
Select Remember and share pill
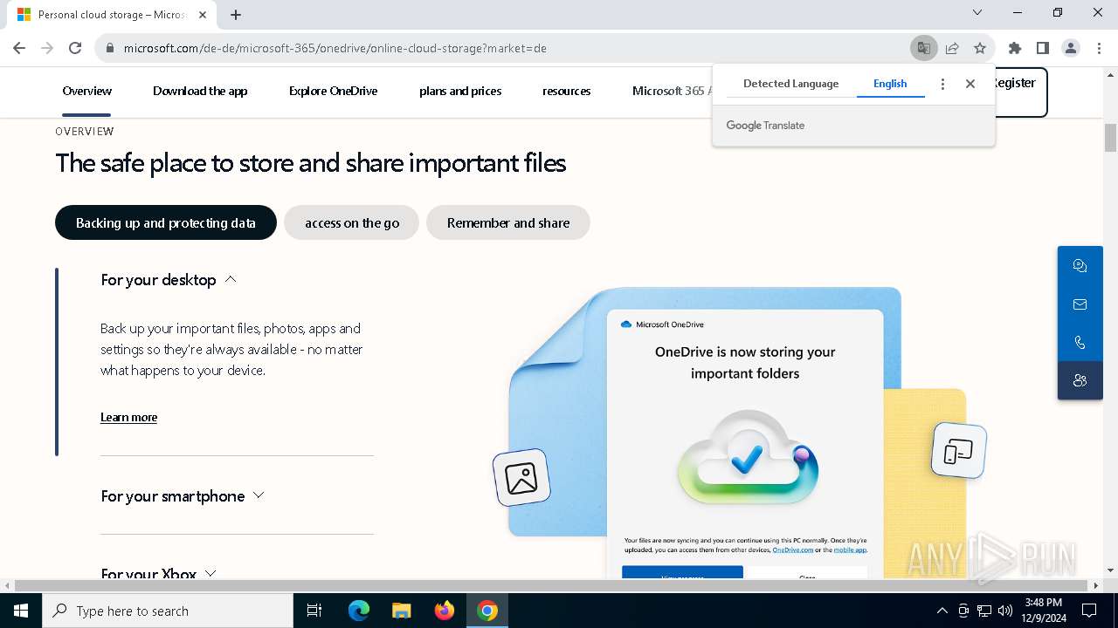508,222
